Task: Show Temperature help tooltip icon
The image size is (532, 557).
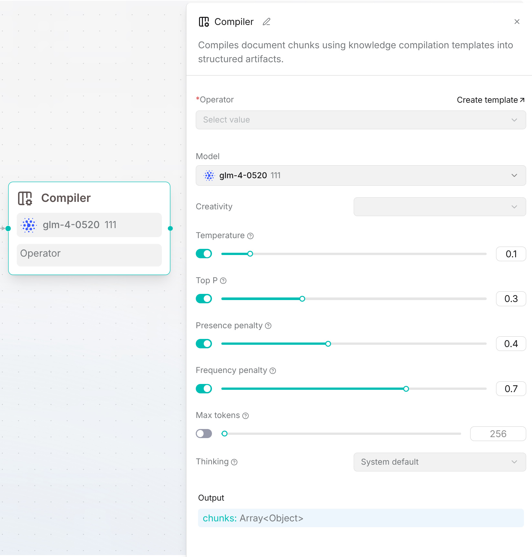Action: (x=250, y=236)
